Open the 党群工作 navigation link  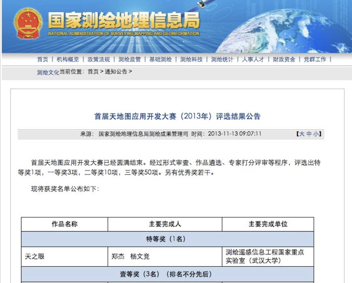(x=315, y=59)
